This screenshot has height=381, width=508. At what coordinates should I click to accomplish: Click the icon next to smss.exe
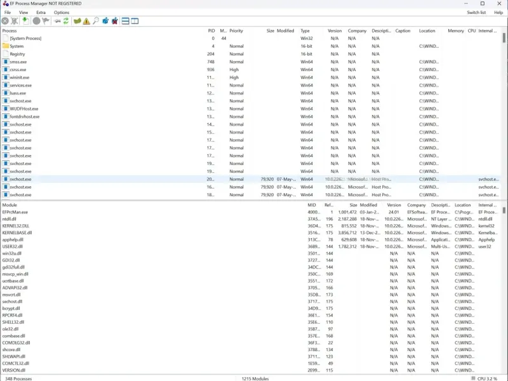click(6, 62)
